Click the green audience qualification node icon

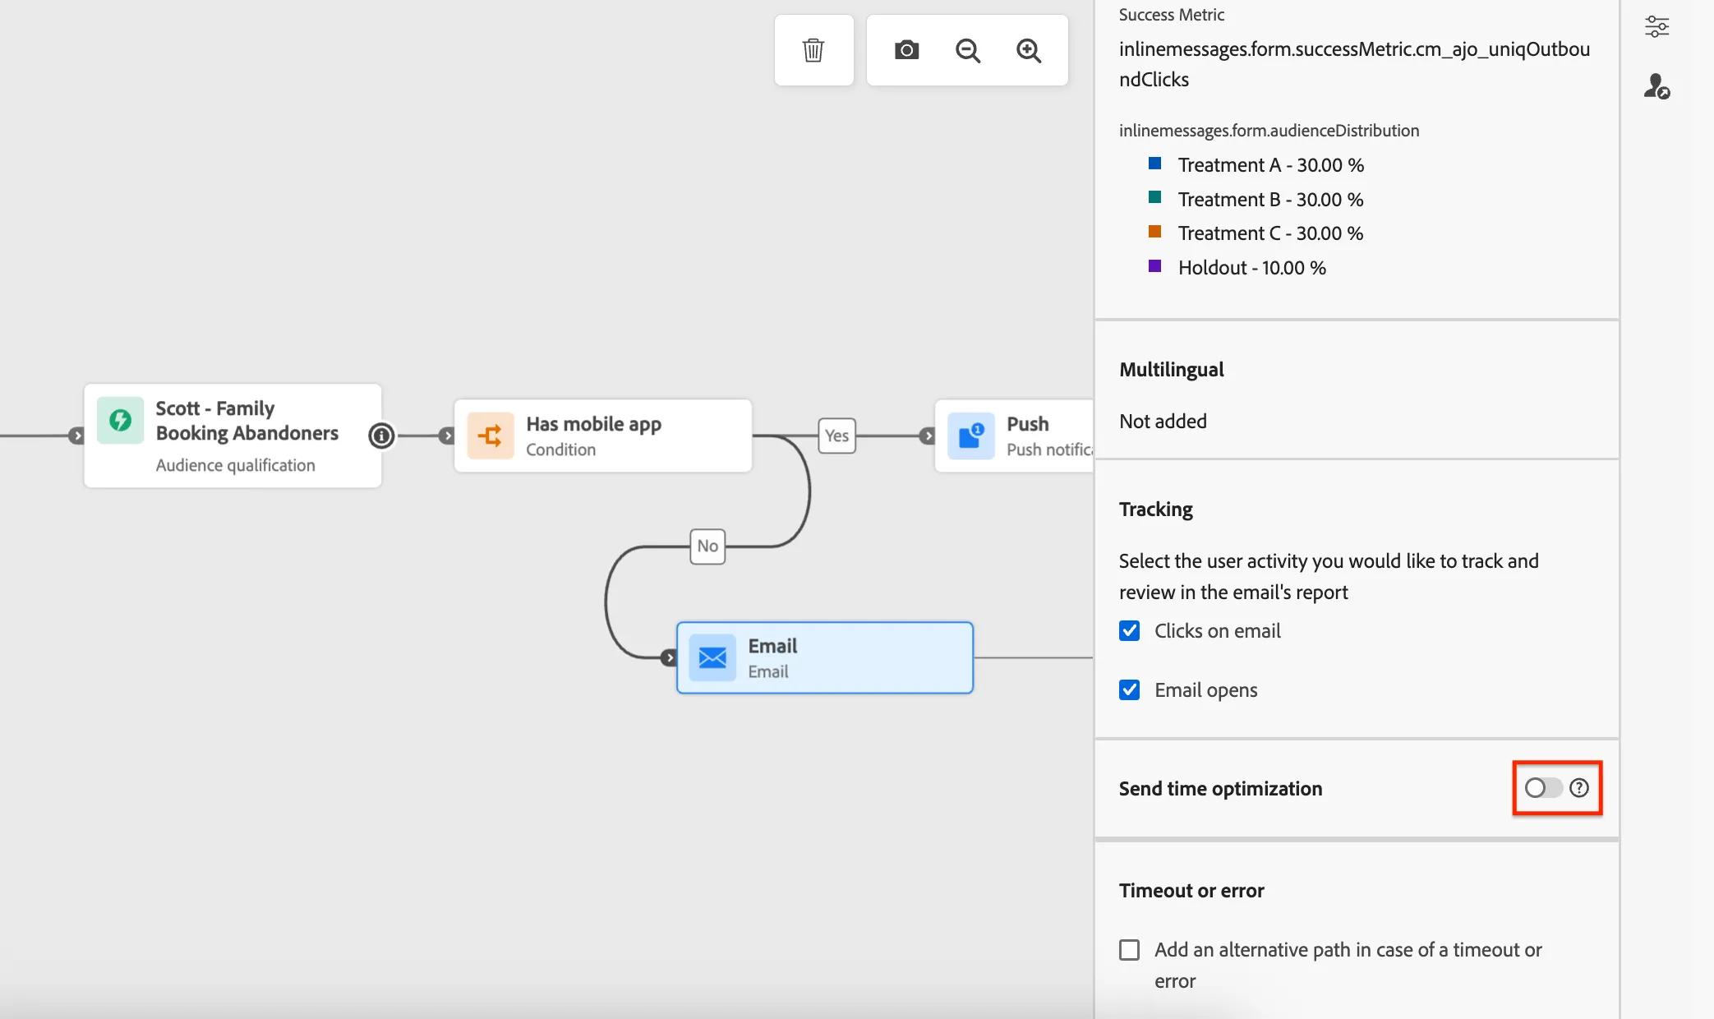(121, 420)
